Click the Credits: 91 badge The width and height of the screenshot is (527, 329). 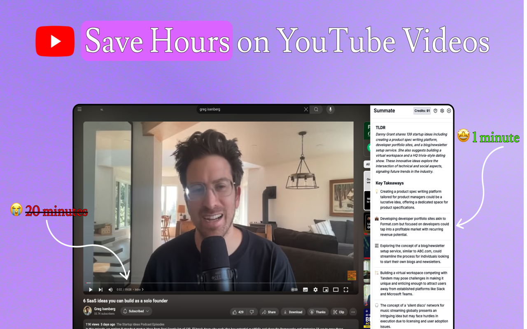[422, 111]
